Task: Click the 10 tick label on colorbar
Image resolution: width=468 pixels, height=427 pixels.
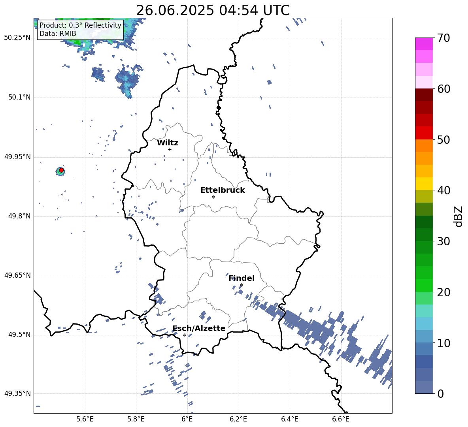Action: pos(443,343)
